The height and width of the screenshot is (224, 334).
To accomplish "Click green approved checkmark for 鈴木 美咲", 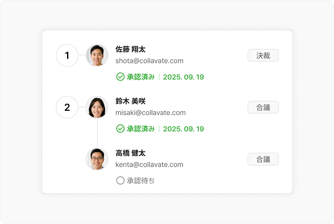I will [120, 129].
